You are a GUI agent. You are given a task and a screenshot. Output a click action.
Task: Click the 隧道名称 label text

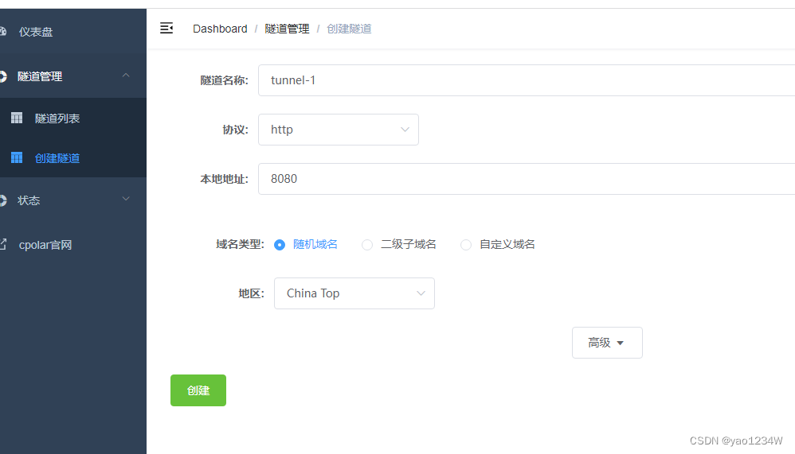click(224, 80)
